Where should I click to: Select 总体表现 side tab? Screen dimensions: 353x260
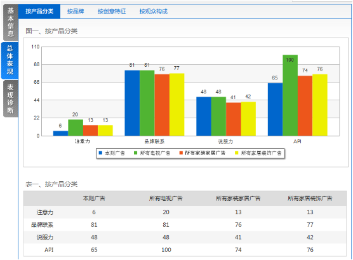[10, 60]
